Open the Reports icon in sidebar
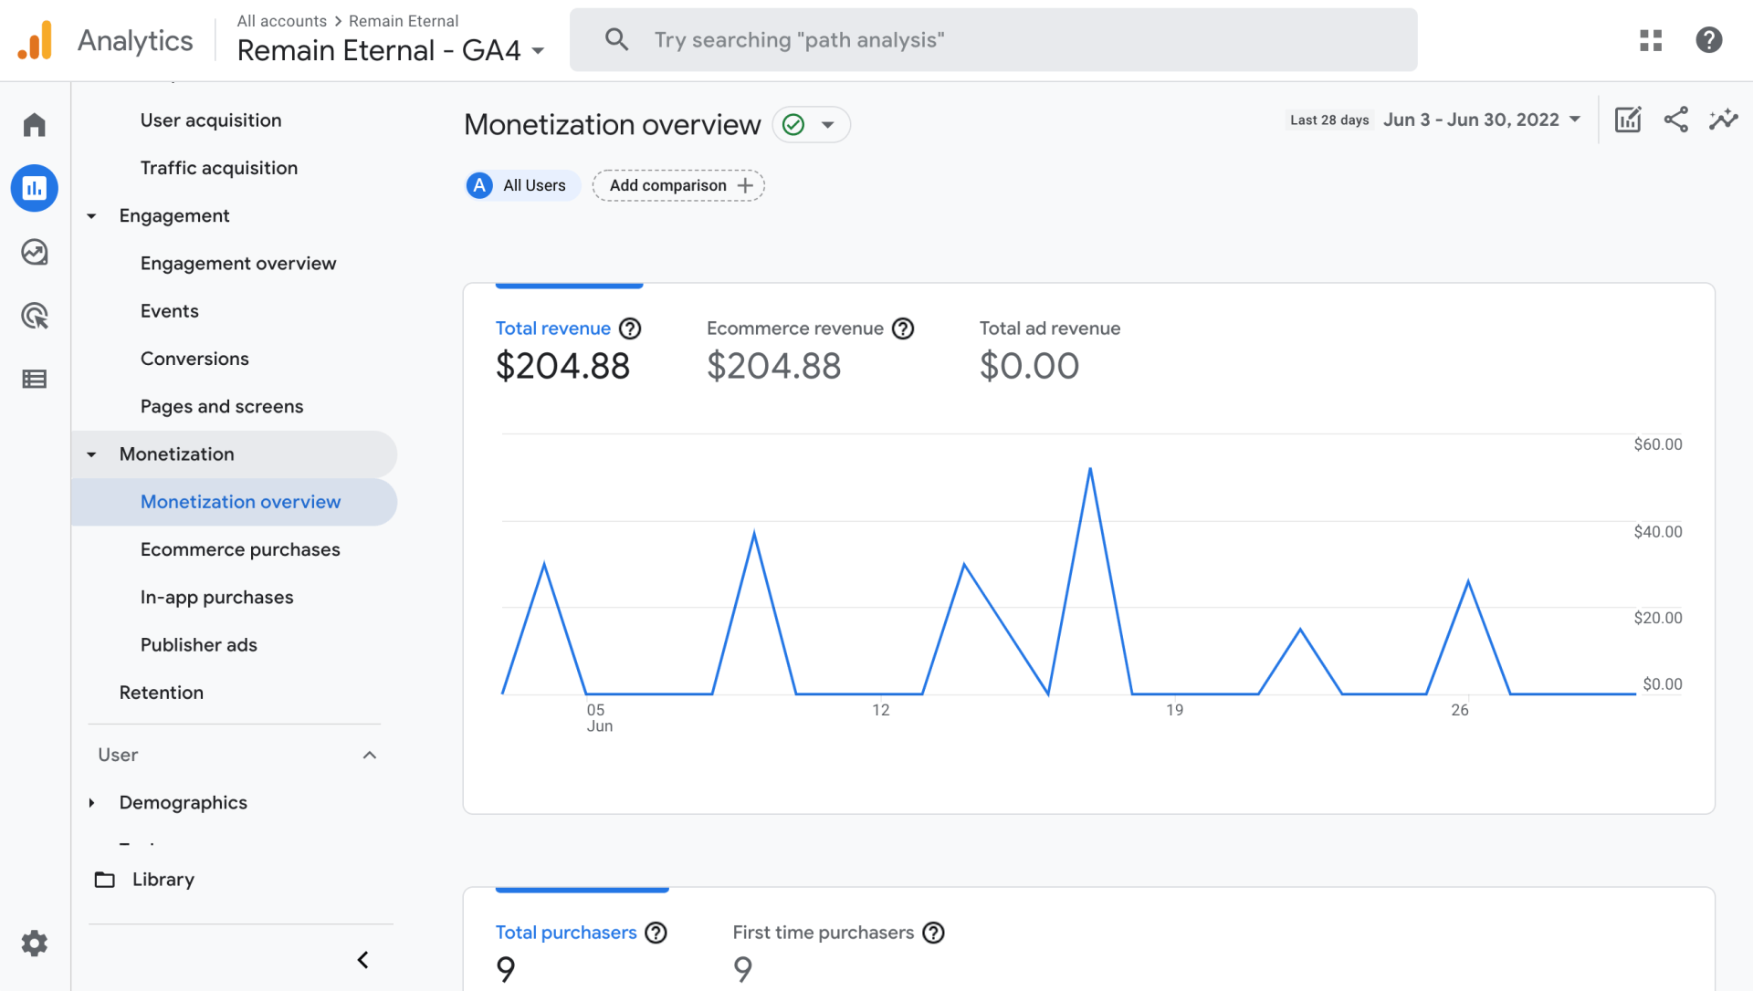The image size is (1753, 991). coord(35,188)
